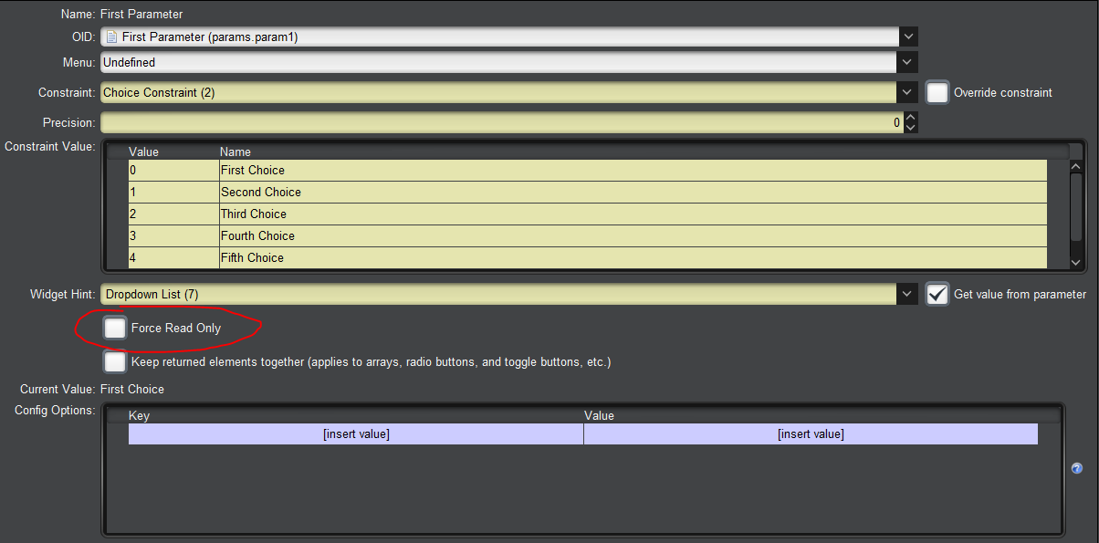The image size is (1099, 543).
Task: Click the Key insert value cell
Action: [356, 434]
